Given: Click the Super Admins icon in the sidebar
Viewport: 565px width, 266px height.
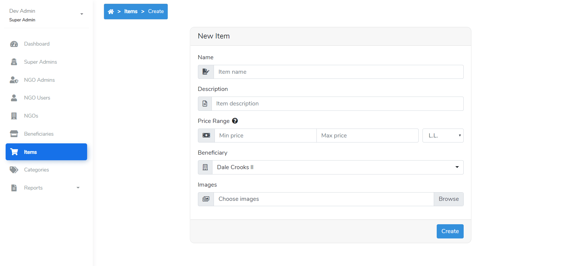Looking at the screenshot, I should (14, 62).
